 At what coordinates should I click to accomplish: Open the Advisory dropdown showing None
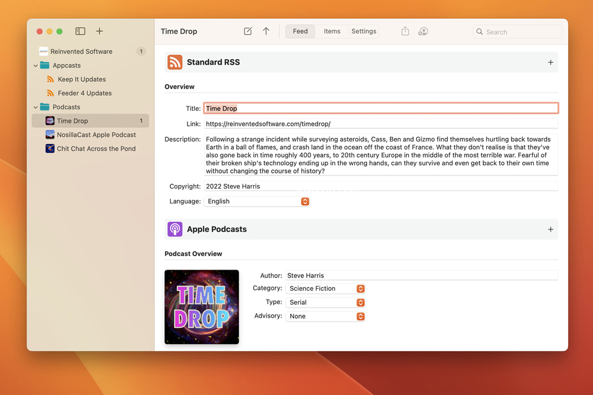(325, 317)
